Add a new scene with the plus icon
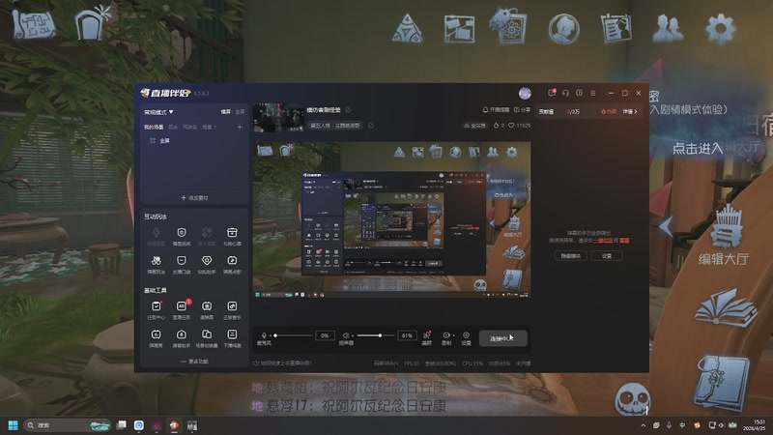Screen dimensions: 773x435 click(x=240, y=127)
